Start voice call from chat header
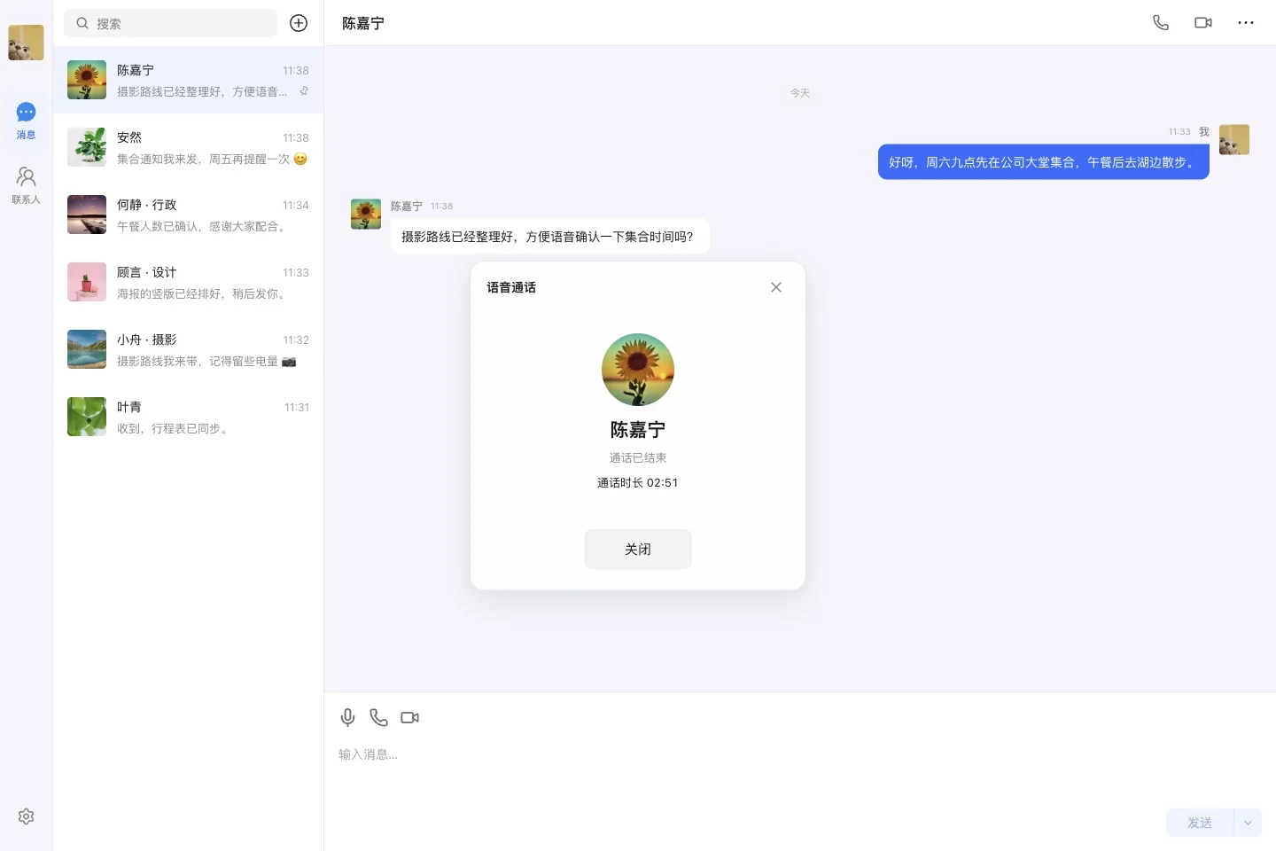The width and height of the screenshot is (1276, 851). click(1161, 23)
